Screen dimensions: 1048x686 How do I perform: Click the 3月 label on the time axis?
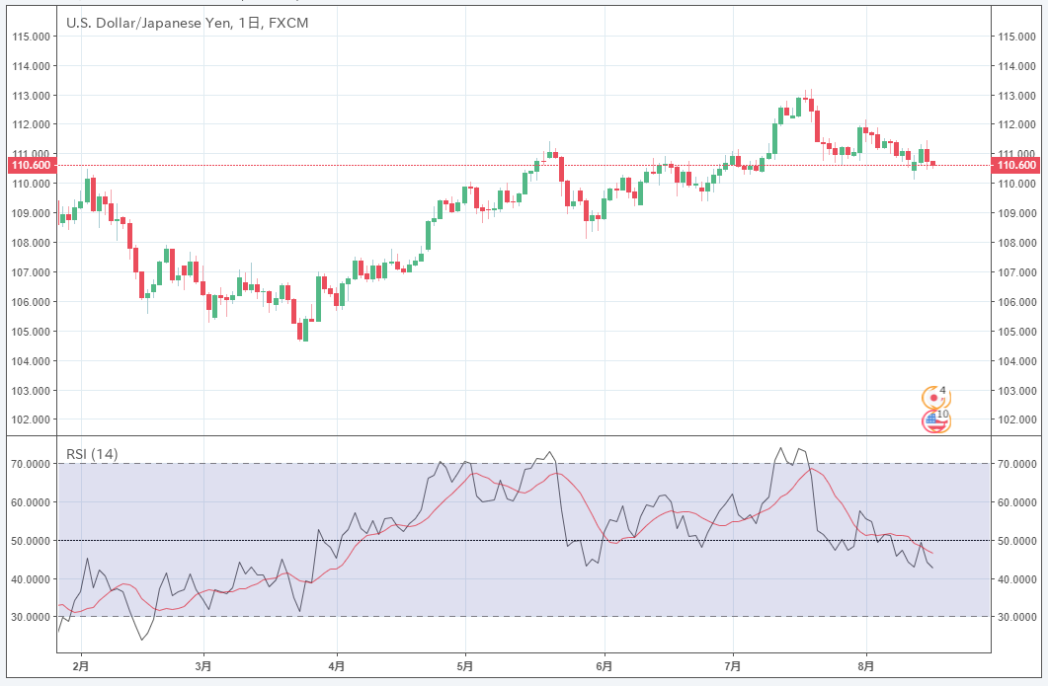[203, 666]
